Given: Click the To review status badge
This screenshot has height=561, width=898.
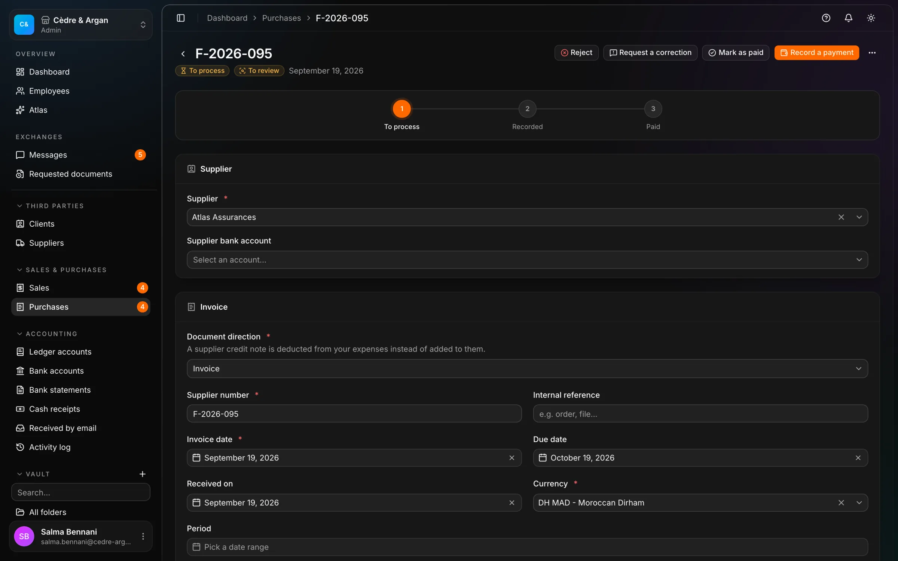Looking at the screenshot, I should pyautogui.click(x=259, y=71).
